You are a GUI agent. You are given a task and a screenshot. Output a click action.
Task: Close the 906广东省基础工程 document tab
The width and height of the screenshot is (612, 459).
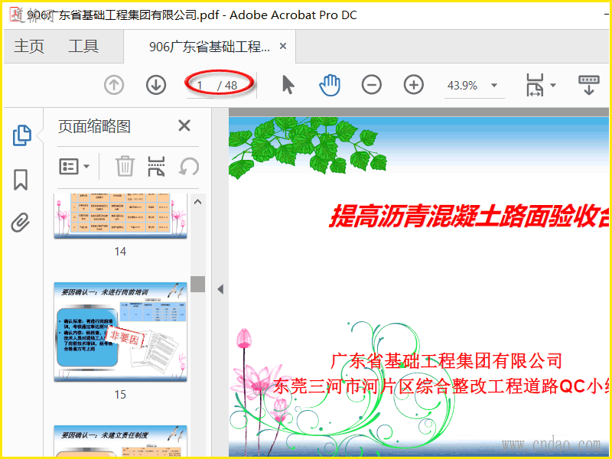(x=283, y=46)
